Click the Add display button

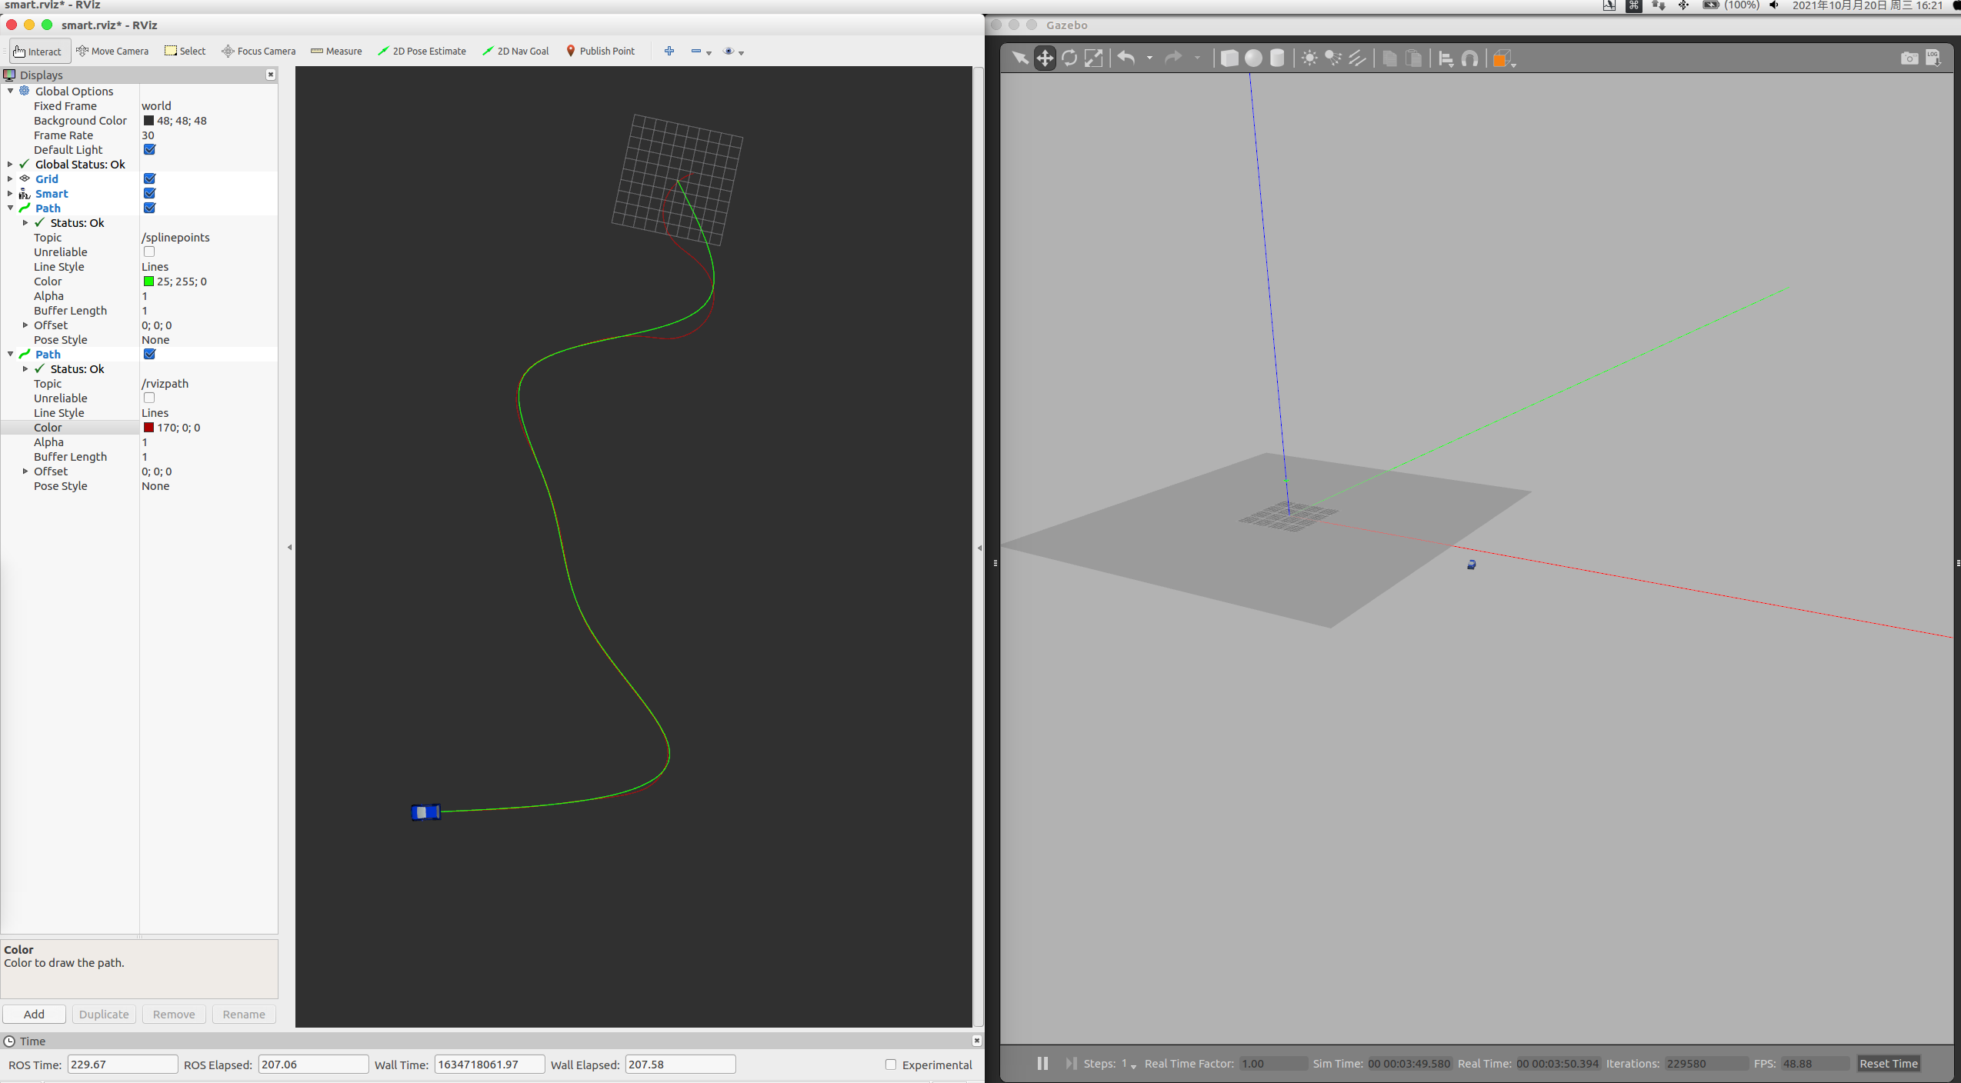click(34, 1014)
